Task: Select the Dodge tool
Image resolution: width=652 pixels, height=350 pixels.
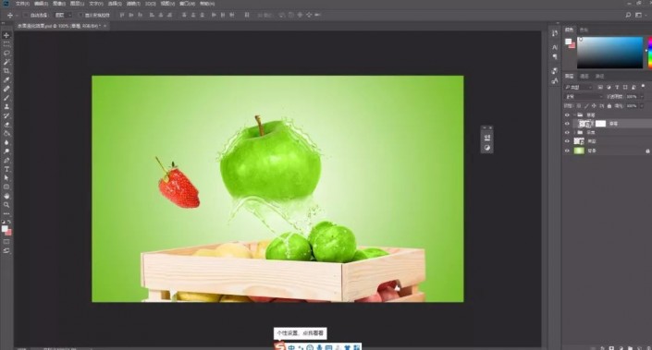Action: point(6,151)
